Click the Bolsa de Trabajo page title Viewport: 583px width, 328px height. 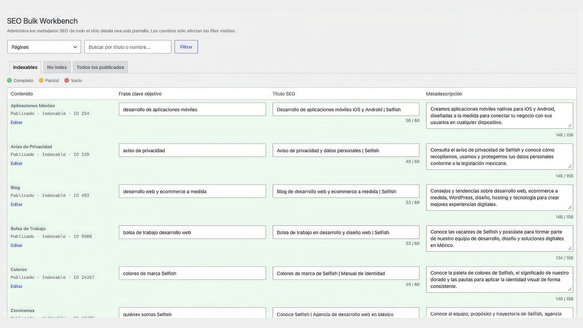coord(28,229)
